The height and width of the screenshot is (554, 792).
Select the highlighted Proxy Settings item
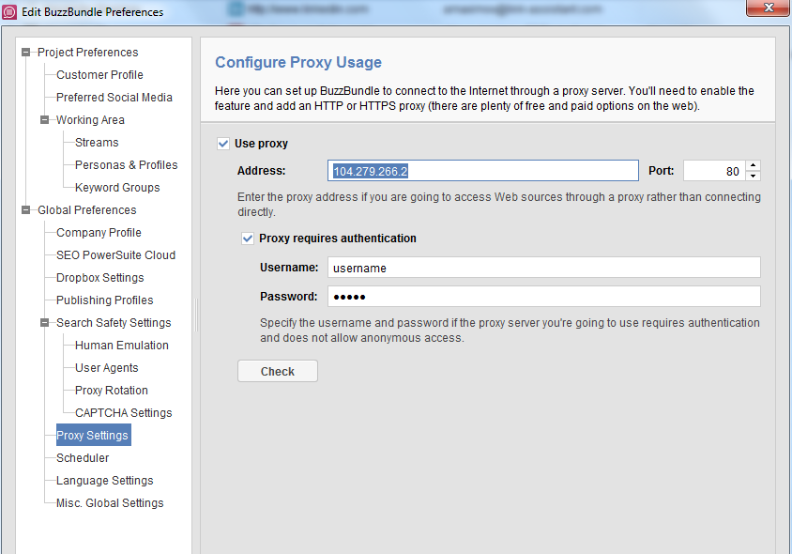point(94,435)
